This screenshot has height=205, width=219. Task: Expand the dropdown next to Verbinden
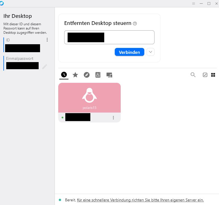pyautogui.click(x=151, y=52)
